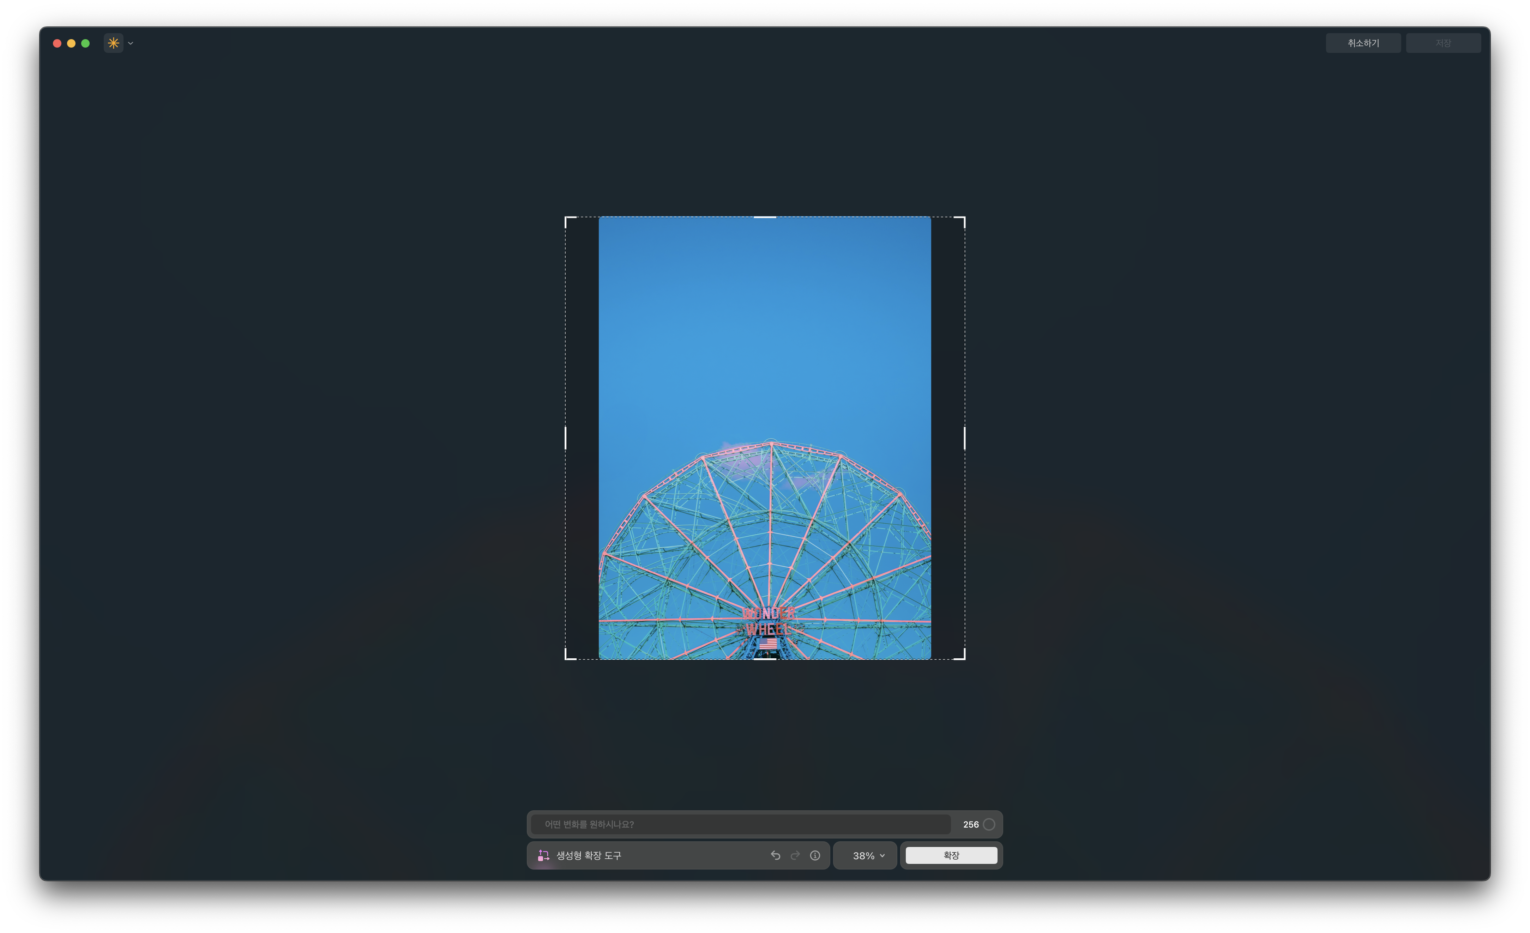This screenshot has width=1530, height=933.
Task: Select the 생성형 확장 도구 tool label
Action: [588, 855]
